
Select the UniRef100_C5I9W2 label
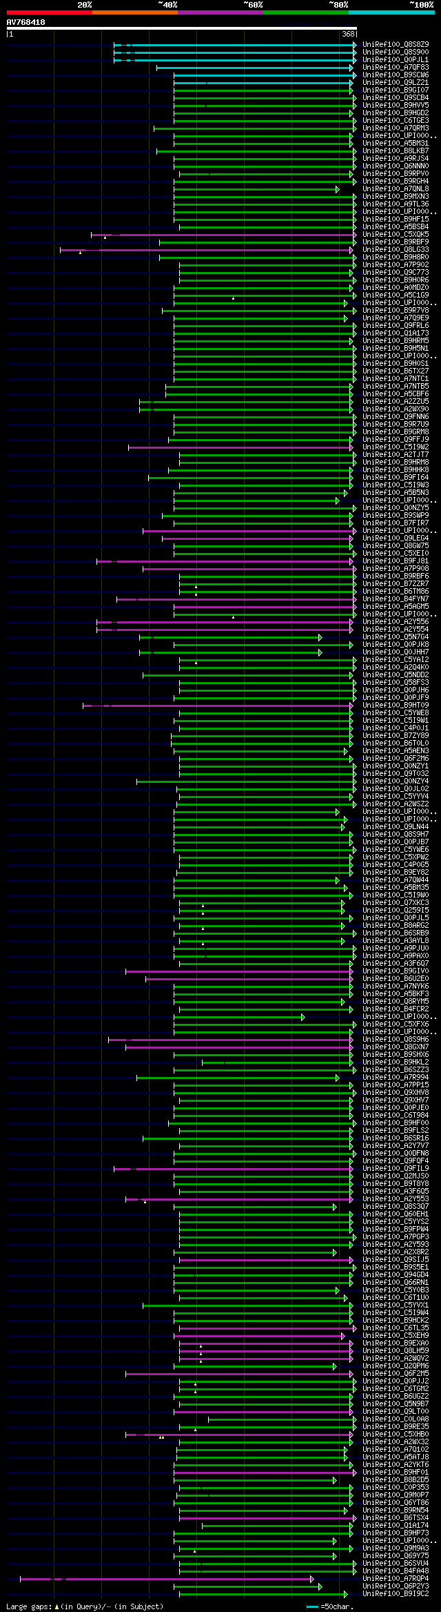point(396,447)
